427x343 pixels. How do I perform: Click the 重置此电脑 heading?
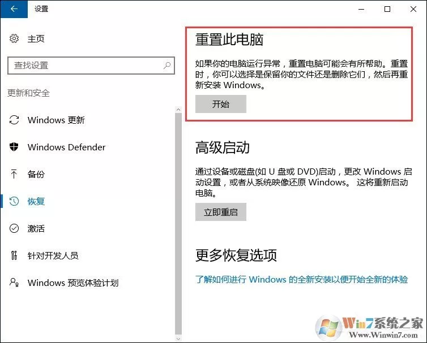(x=229, y=40)
